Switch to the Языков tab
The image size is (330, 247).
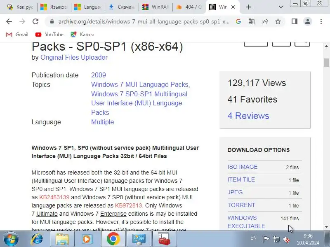[x=54, y=7]
